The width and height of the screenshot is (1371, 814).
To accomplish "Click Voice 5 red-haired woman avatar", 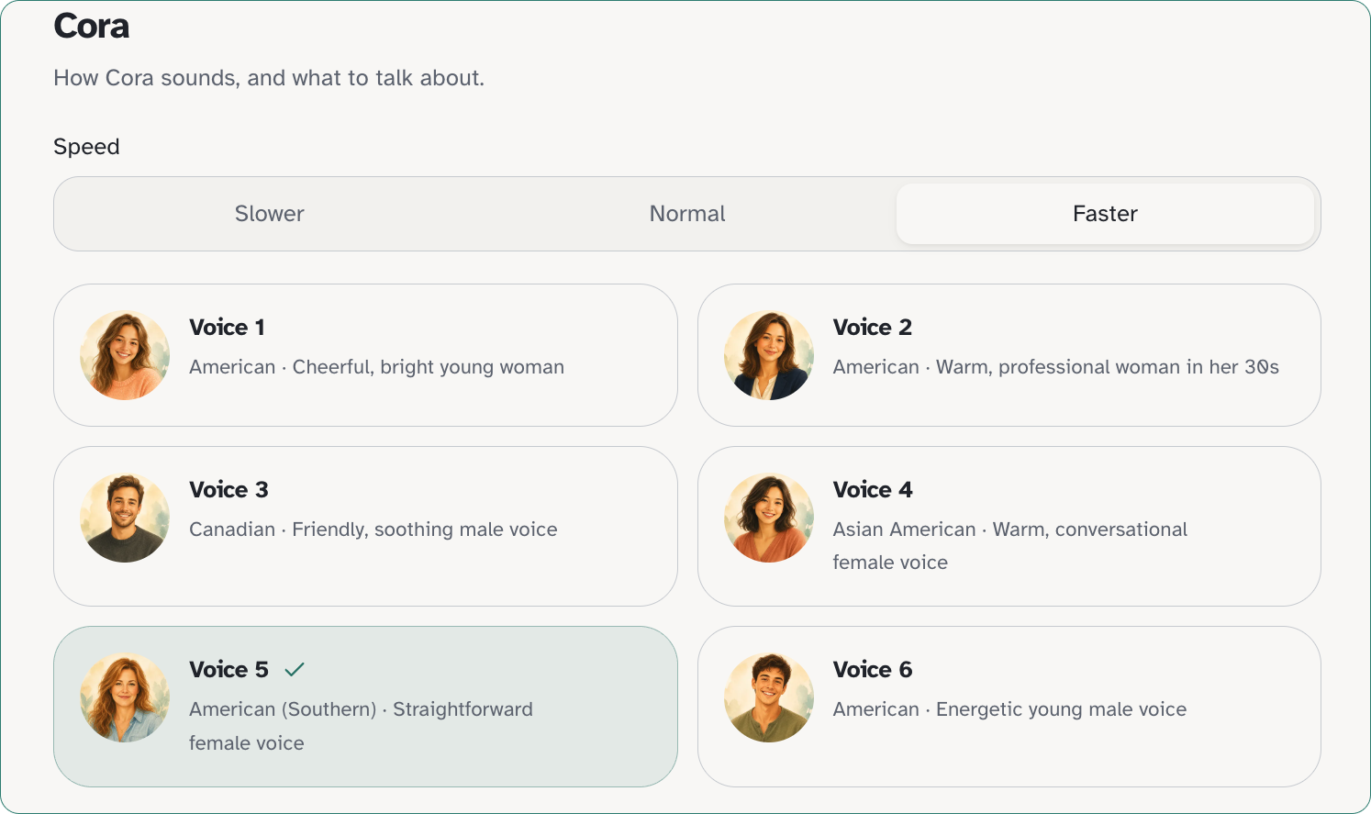I will pyautogui.click(x=125, y=697).
